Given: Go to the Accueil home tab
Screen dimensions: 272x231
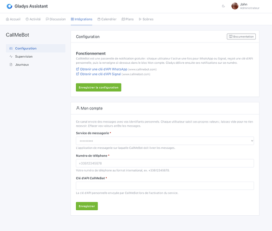Looking at the screenshot, I should (13, 19).
